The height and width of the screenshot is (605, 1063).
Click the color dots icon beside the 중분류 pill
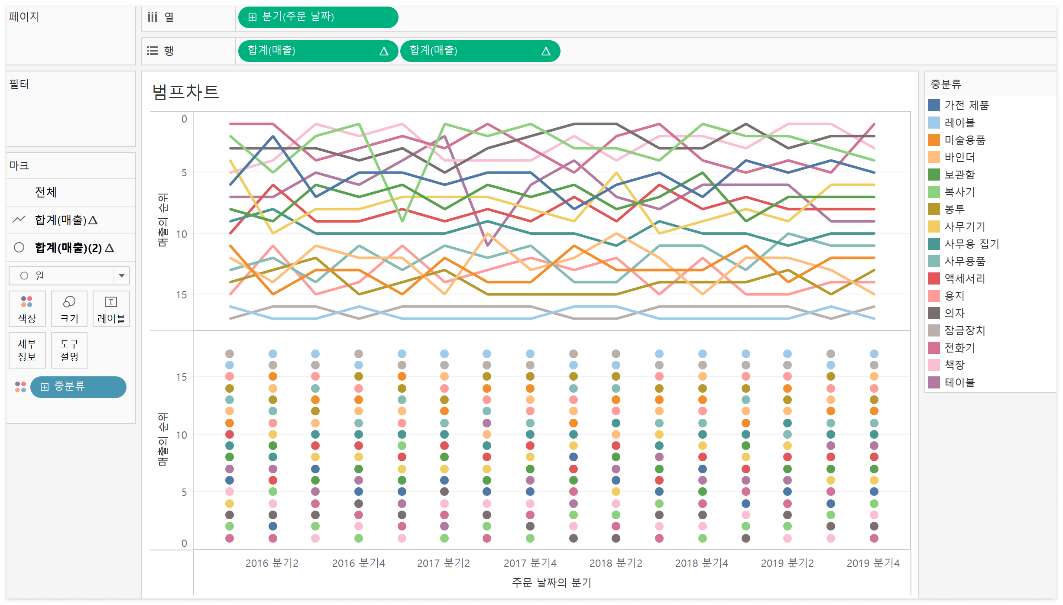[20, 387]
